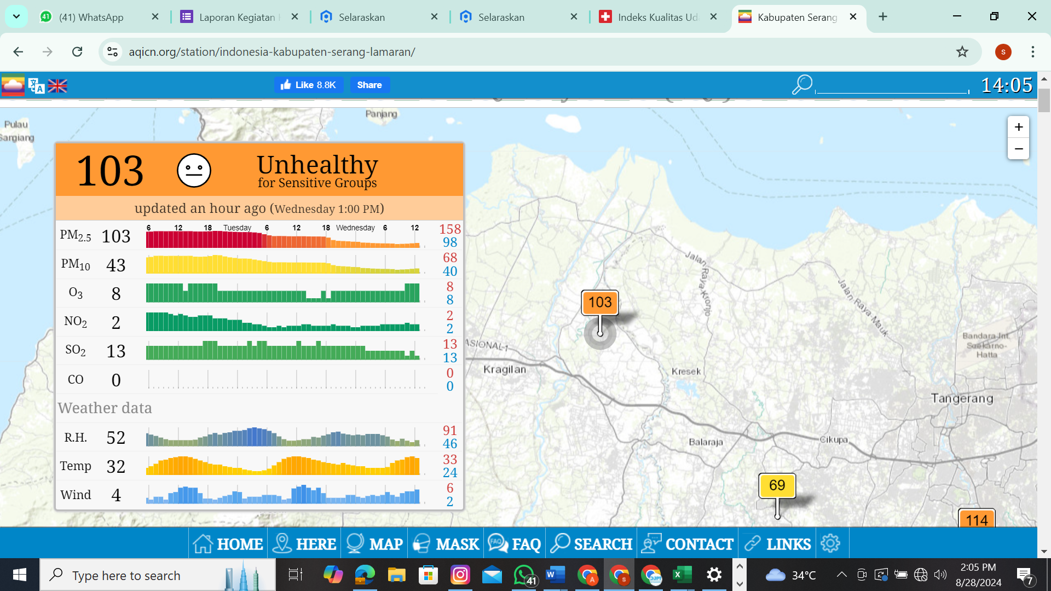This screenshot has height=591, width=1051.
Task: Click the settings gear in bottom navigation
Action: point(830,543)
